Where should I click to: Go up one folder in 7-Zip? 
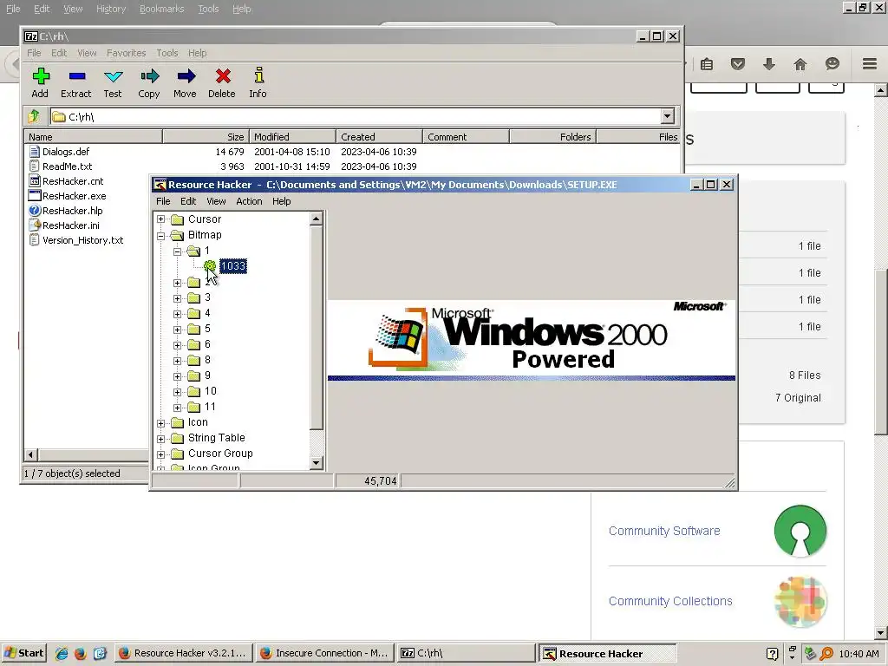34,117
